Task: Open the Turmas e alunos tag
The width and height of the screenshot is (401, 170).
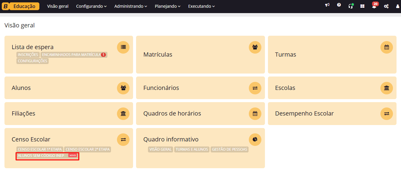Action: 192,149
